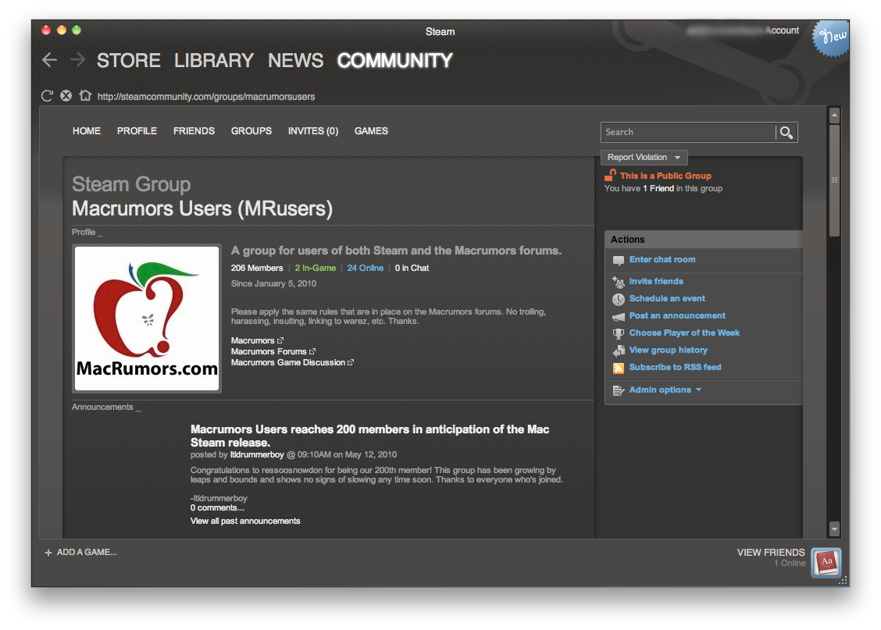
Task: Click the New badge in the window corner
Action: 831,37
